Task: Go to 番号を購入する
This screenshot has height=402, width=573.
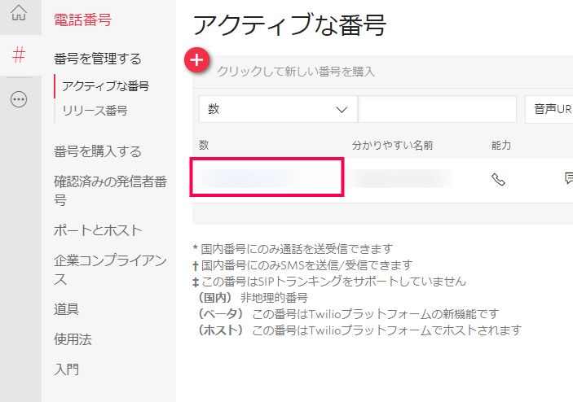Action: point(98,151)
